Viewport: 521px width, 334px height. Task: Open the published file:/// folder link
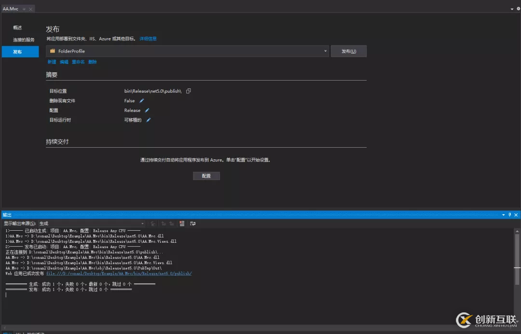(119, 274)
